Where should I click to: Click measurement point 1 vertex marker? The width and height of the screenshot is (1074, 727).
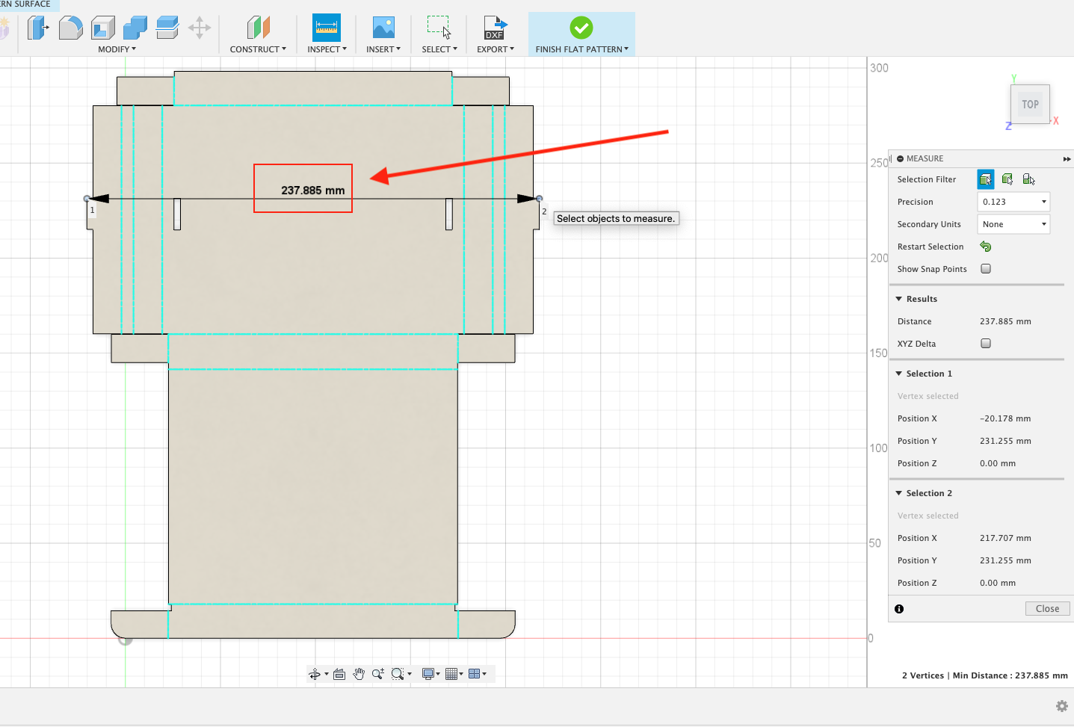coord(87,199)
